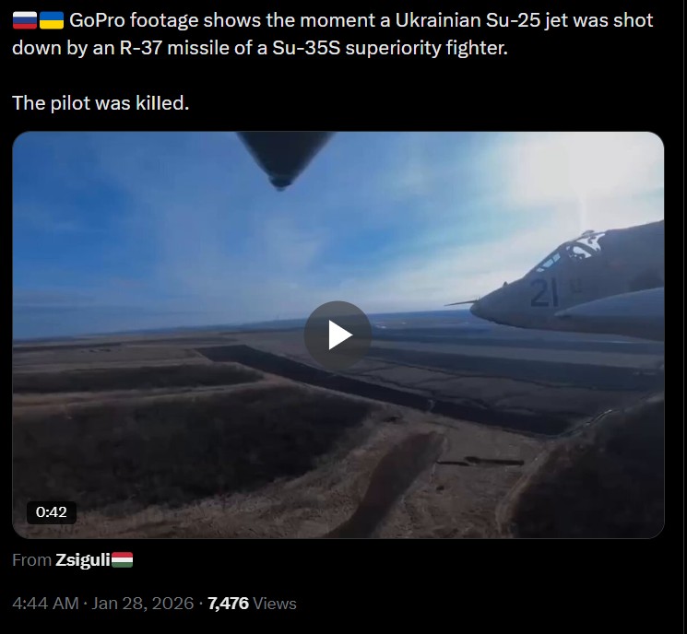Play the embedded Su-25 video
Viewport: 687px width, 634px height.
[338, 335]
